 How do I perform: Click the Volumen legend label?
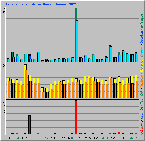coord(142,129)
